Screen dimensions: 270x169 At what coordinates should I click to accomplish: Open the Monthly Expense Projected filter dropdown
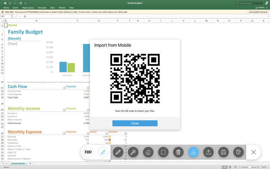(x=88, y=133)
